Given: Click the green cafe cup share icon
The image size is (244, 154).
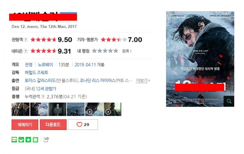Looking at the screenshot, I should [21, 140].
